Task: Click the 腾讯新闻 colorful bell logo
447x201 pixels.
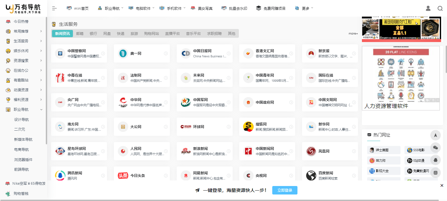Action: [x=60, y=176]
